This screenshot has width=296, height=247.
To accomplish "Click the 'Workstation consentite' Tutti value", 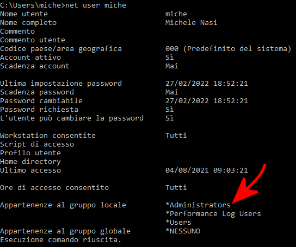I will click(176, 136).
